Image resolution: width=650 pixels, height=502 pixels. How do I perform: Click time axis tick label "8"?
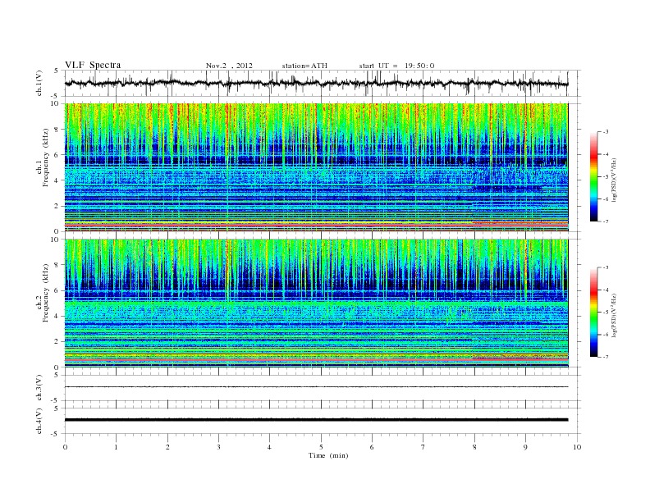(x=474, y=447)
